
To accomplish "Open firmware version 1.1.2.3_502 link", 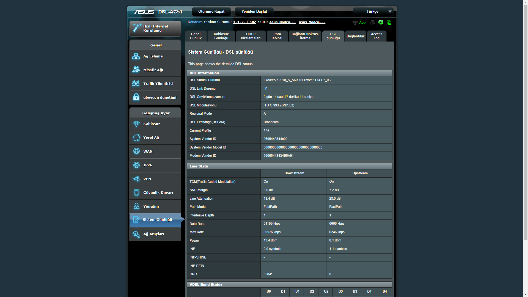I will 244,22.
